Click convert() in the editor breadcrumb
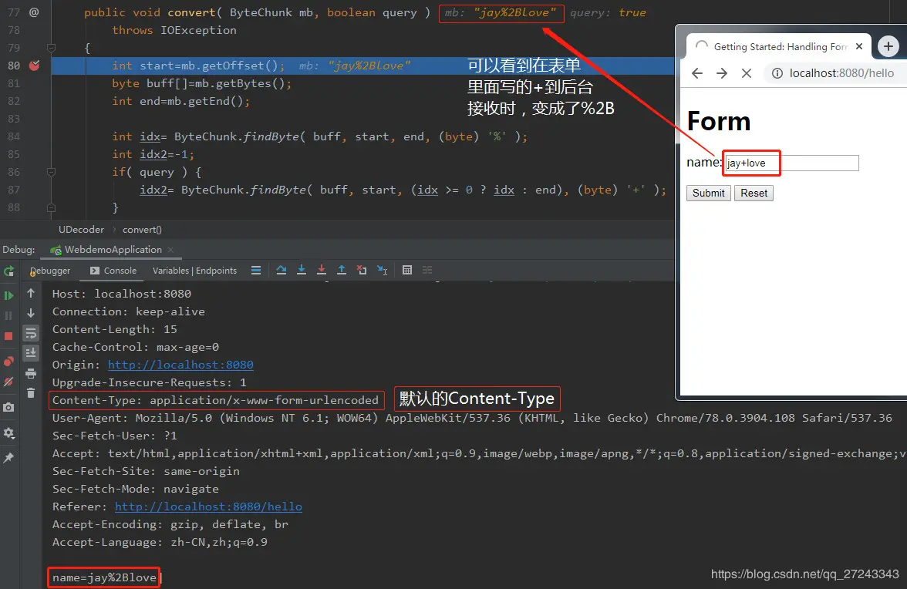This screenshot has height=589, width=907. coord(142,230)
